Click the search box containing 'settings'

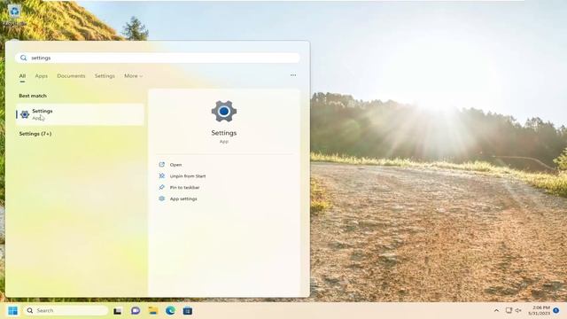coord(158,58)
